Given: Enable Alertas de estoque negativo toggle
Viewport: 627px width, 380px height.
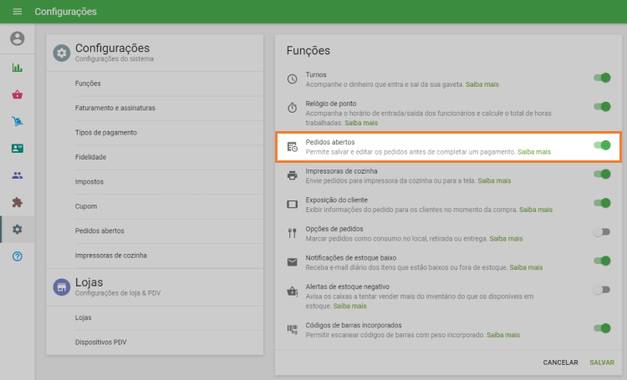Looking at the screenshot, I should pos(602,290).
